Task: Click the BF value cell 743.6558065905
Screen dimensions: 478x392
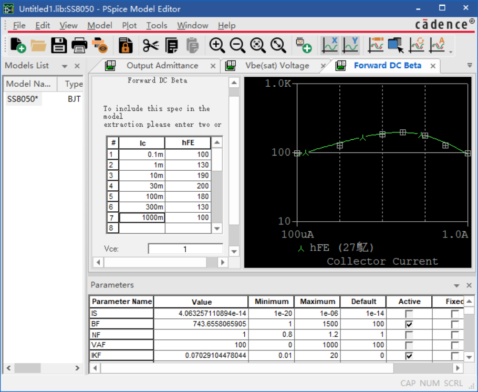Action: pyautogui.click(x=201, y=324)
